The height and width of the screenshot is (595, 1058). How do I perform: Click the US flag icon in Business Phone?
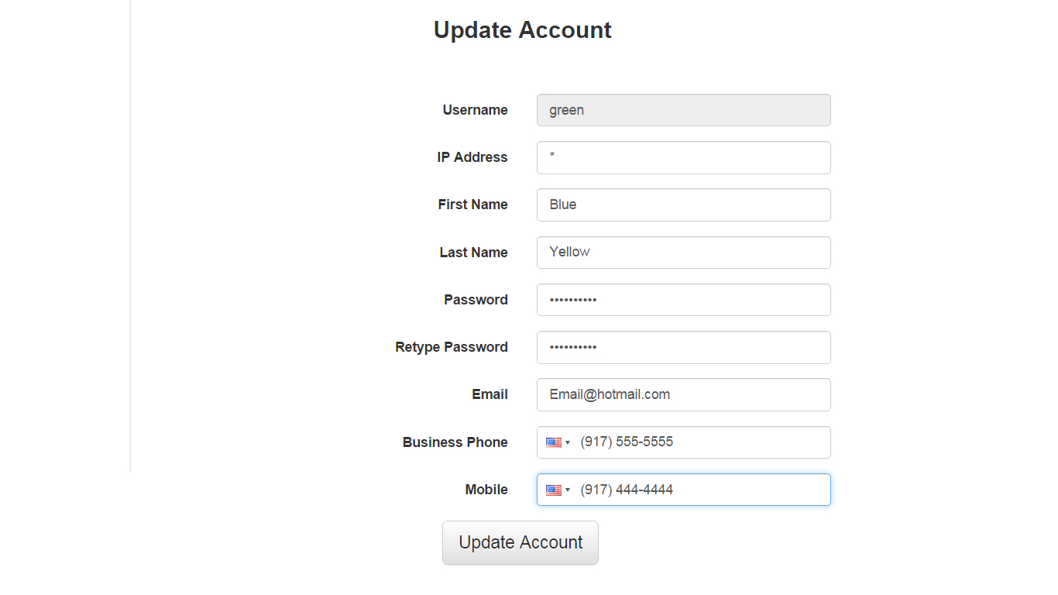click(x=554, y=442)
